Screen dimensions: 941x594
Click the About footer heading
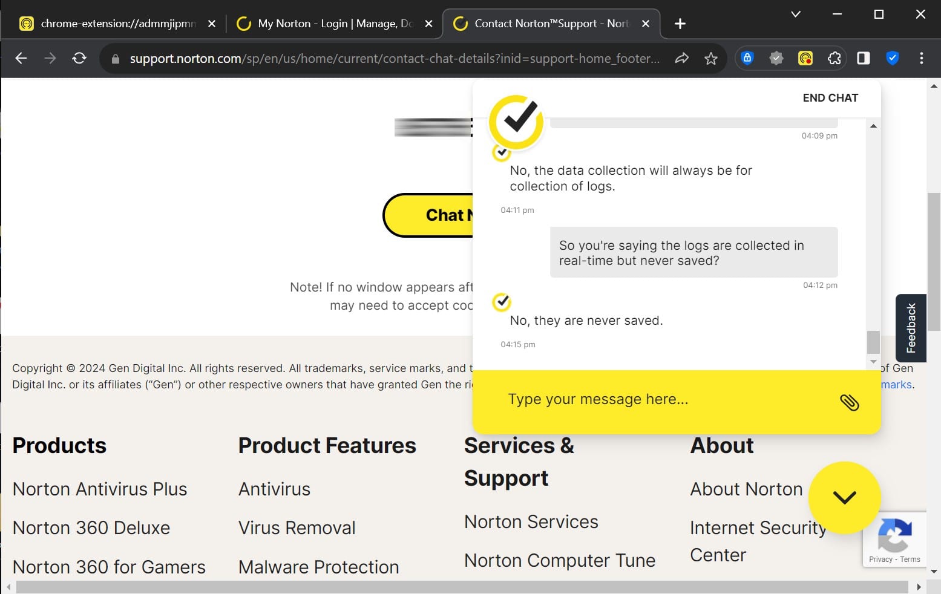point(722,445)
